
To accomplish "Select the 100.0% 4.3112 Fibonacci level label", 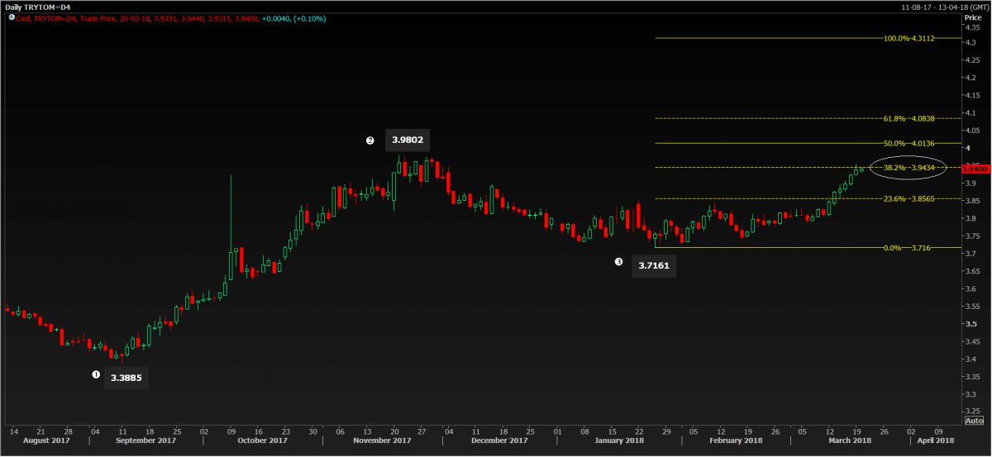I will pos(909,38).
